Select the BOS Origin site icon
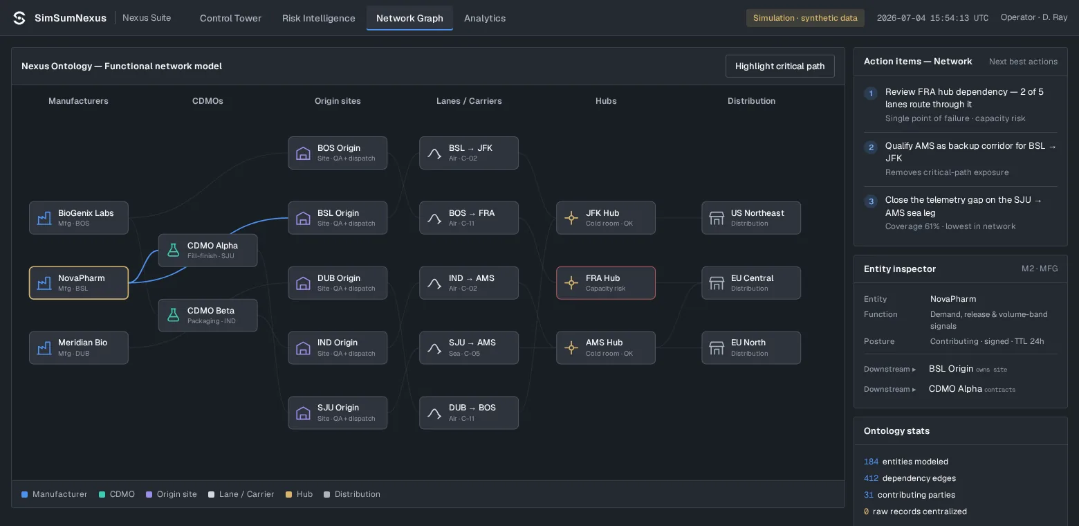The image size is (1079, 526). coord(303,153)
